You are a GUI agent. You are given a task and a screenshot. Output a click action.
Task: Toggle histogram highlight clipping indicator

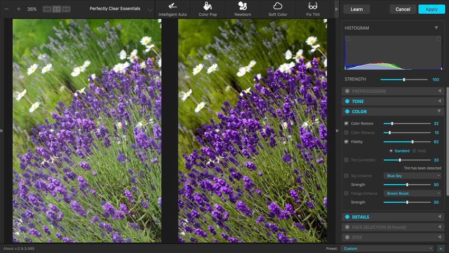(x=438, y=39)
